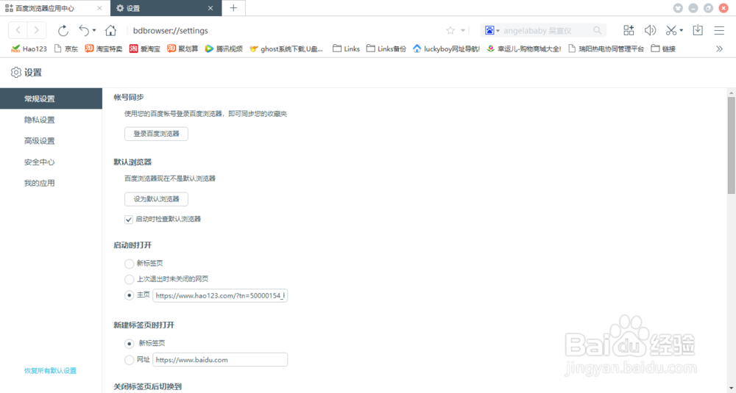Open 爱淘宝 bookmark
Screen dimensions: 736x393
tap(144, 48)
